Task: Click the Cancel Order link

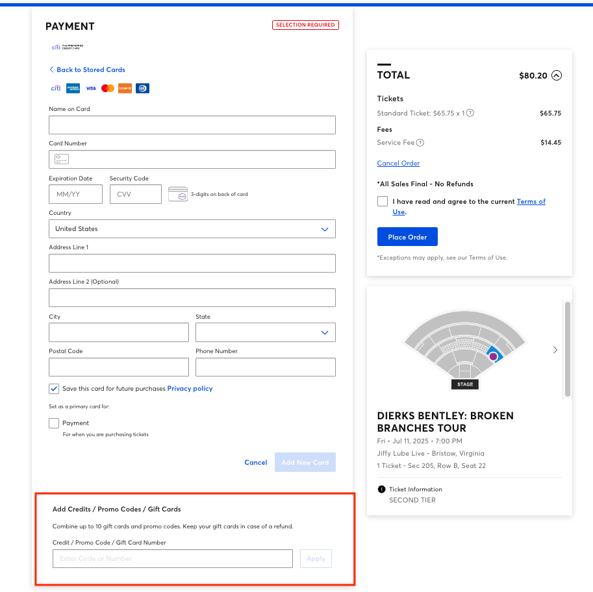Action: (x=397, y=163)
